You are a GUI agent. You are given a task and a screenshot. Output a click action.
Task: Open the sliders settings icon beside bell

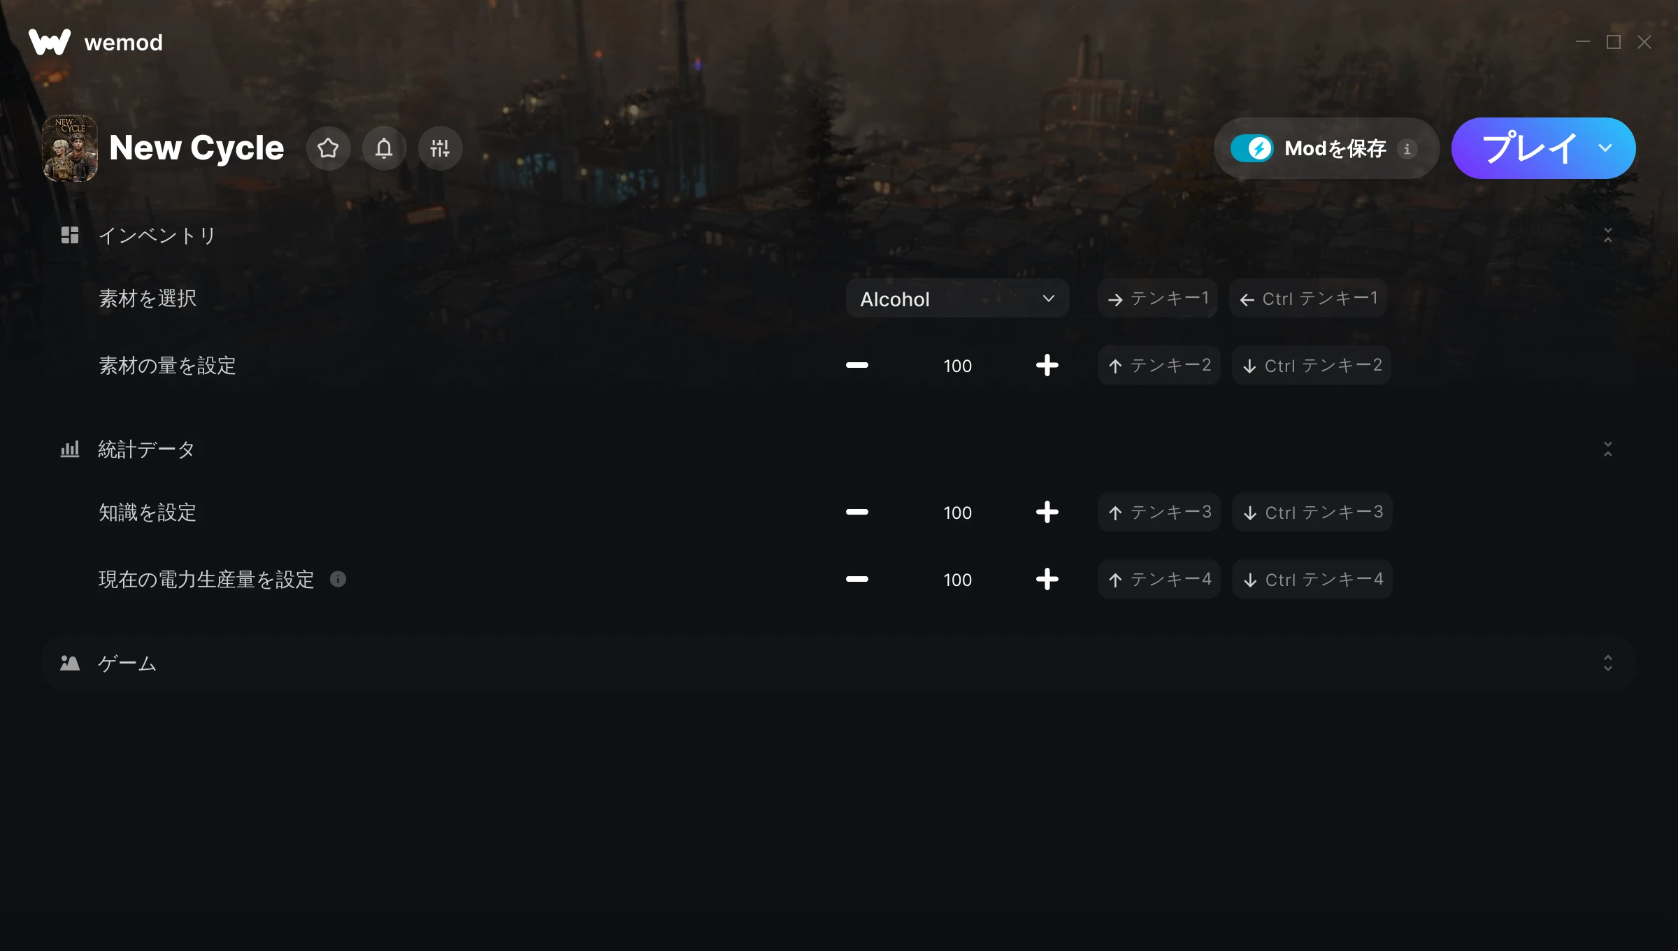coord(440,148)
